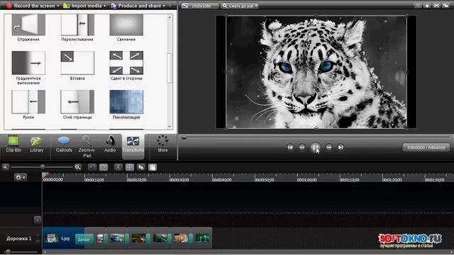Viewport: 454px width, 255px height.
Task: Detach the preview window
Action: click(445, 6)
